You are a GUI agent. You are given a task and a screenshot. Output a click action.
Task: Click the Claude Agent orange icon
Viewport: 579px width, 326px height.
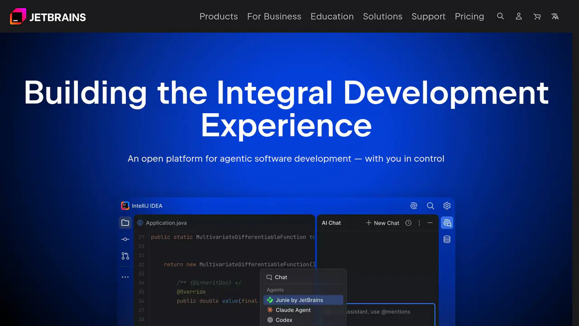pos(270,310)
